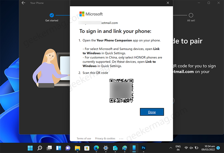This screenshot has width=224, height=153.
Task: Click the Get started step indicator
Action: 52,15
